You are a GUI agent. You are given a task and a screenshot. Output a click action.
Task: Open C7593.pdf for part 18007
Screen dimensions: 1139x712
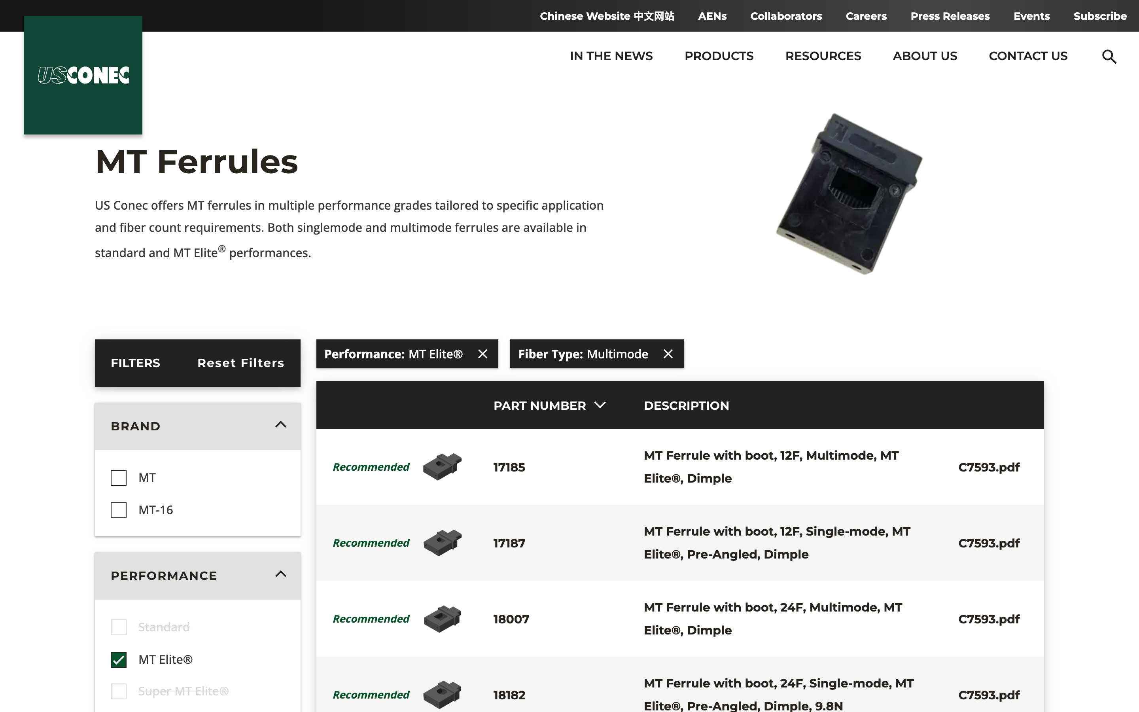click(x=989, y=619)
